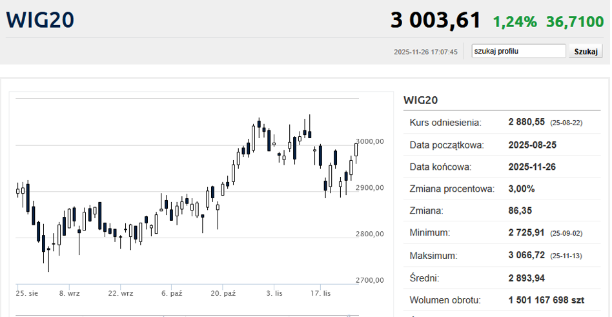This screenshot has height=317, width=612.
Task: Click the WIG20 page title
Action: [40, 20]
